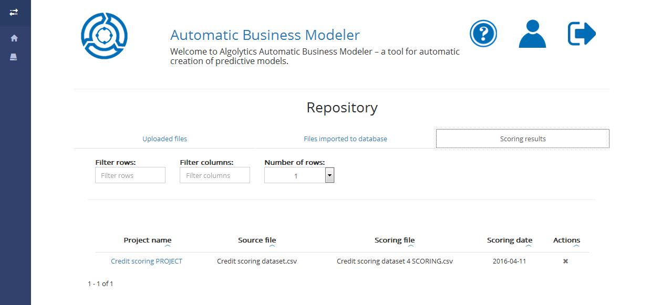Click the Automatic Business Modeler title
Screen dimensions: 652x305
tap(265, 35)
